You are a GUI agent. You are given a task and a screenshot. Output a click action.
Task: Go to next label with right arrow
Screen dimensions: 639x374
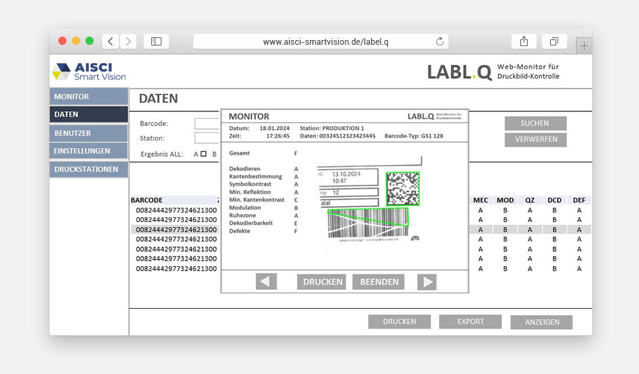[x=427, y=282]
